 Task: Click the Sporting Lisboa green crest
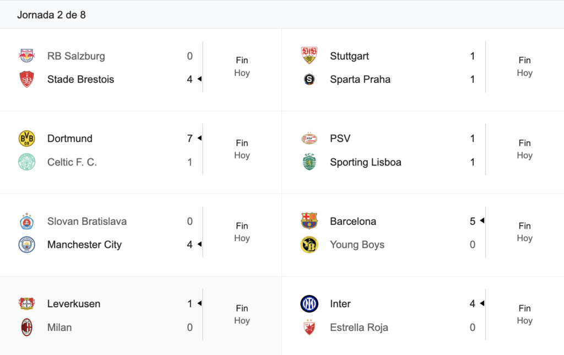pyautogui.click(x=310, y=162)
